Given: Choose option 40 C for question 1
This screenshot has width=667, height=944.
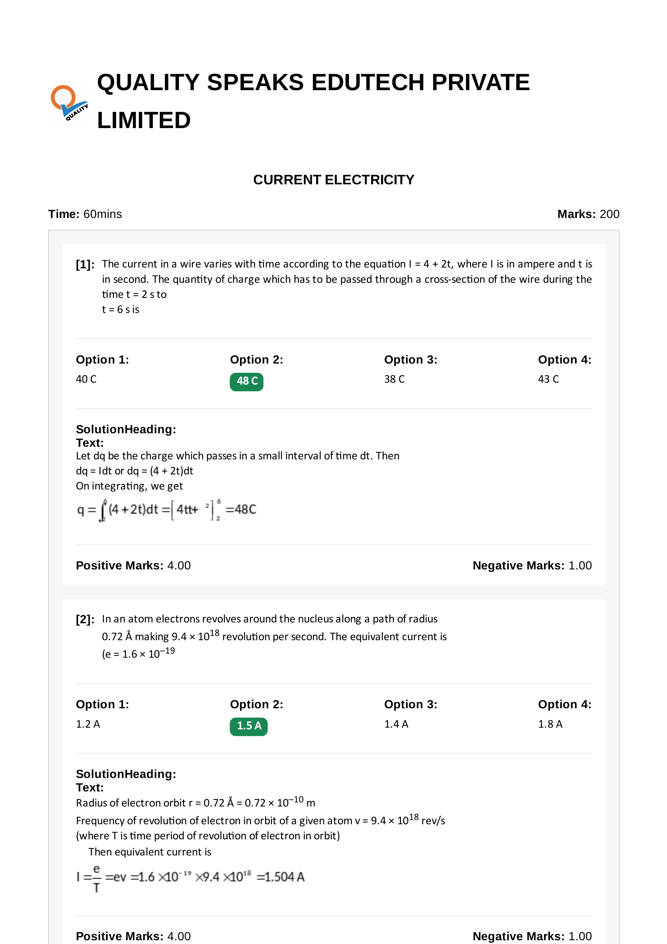Looking at the screenshot, I should pyautogui.click(x=86, y=379).
